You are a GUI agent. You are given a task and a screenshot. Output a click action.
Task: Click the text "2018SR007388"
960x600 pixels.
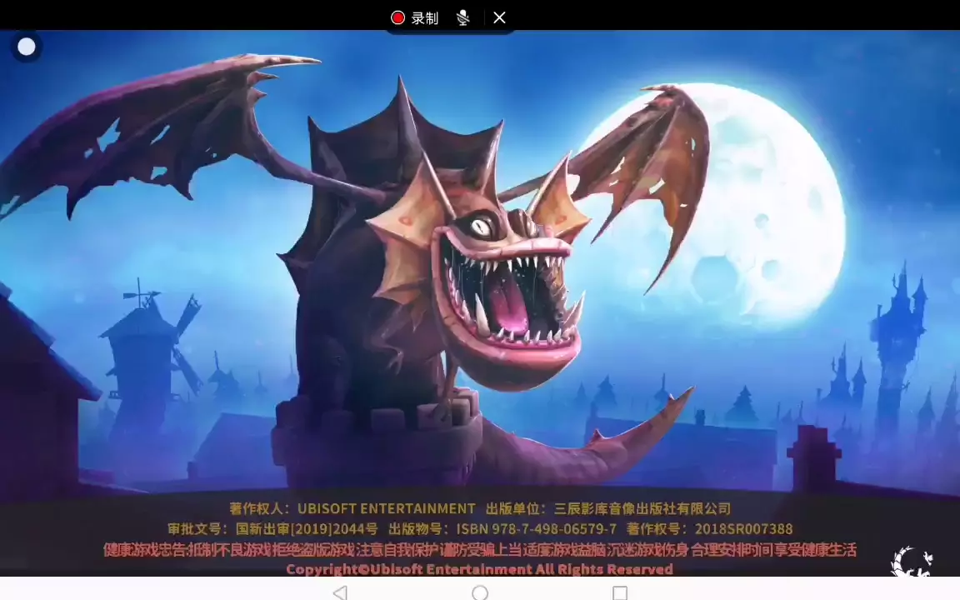coord(743,529)
